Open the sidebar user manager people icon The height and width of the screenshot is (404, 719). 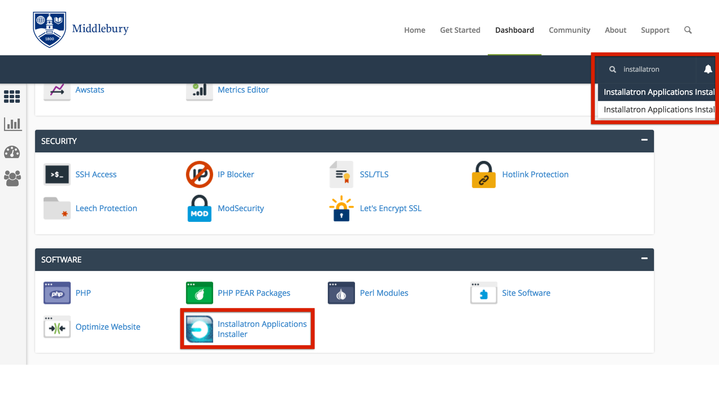(x=12, y=178)
